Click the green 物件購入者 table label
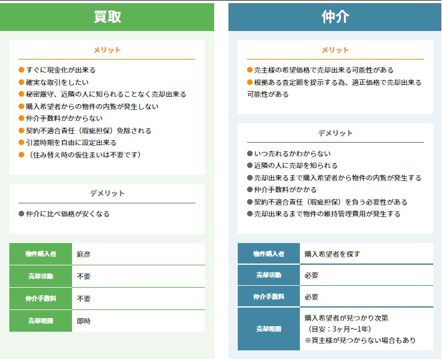This screenshot has height=359, width=442. tap(41, 254)
